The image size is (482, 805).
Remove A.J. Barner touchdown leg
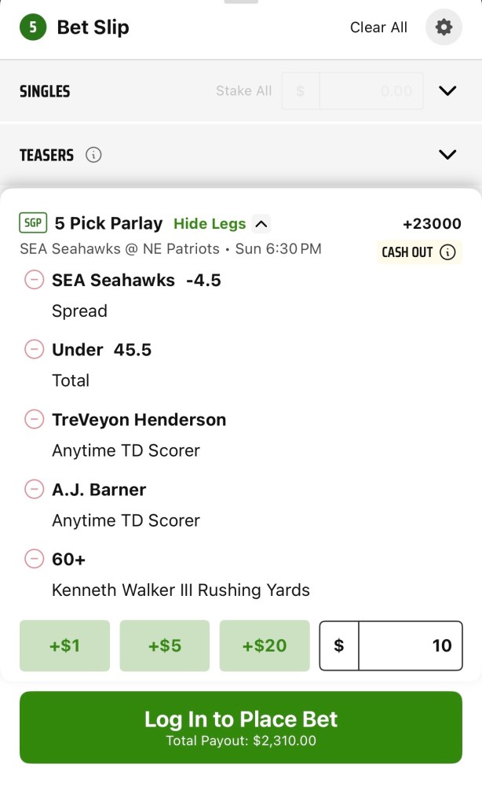[x=34, y=490]
